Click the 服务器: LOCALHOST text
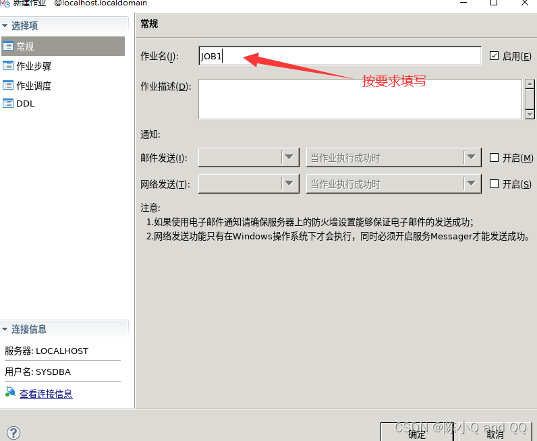 [47, 351]
